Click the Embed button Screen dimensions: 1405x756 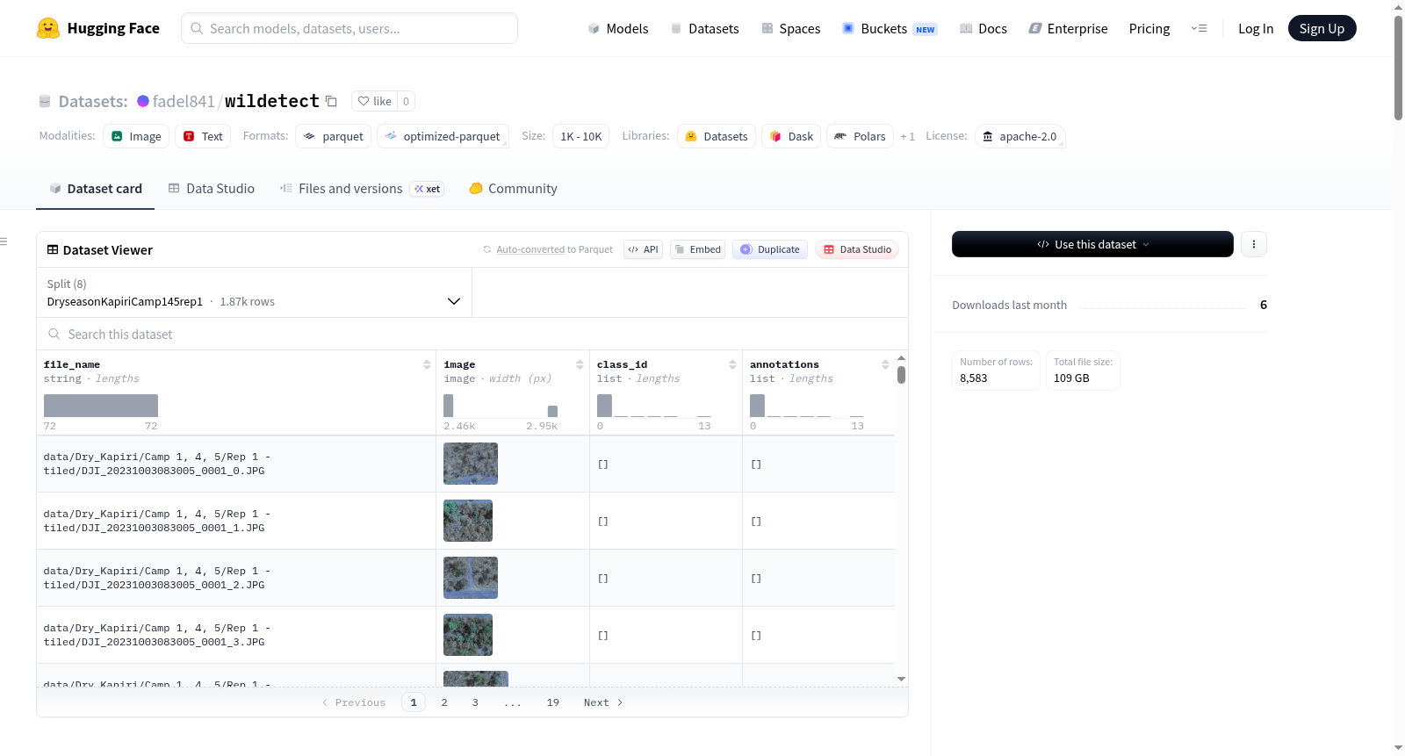[698, 249]
